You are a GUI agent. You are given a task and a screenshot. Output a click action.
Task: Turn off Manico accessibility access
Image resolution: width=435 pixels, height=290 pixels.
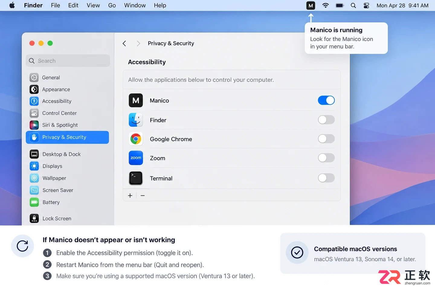click(326, 100)
